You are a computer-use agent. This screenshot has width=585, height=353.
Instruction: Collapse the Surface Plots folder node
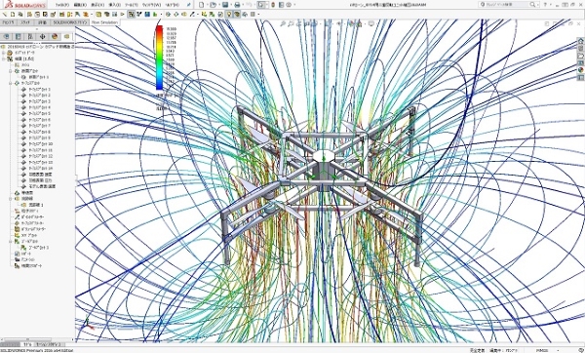pyautogui.click(x=11, y=83)
